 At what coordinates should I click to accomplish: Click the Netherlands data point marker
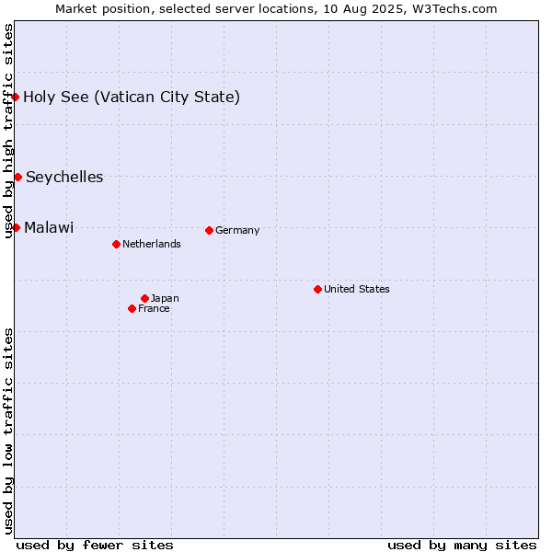(117, 245)
